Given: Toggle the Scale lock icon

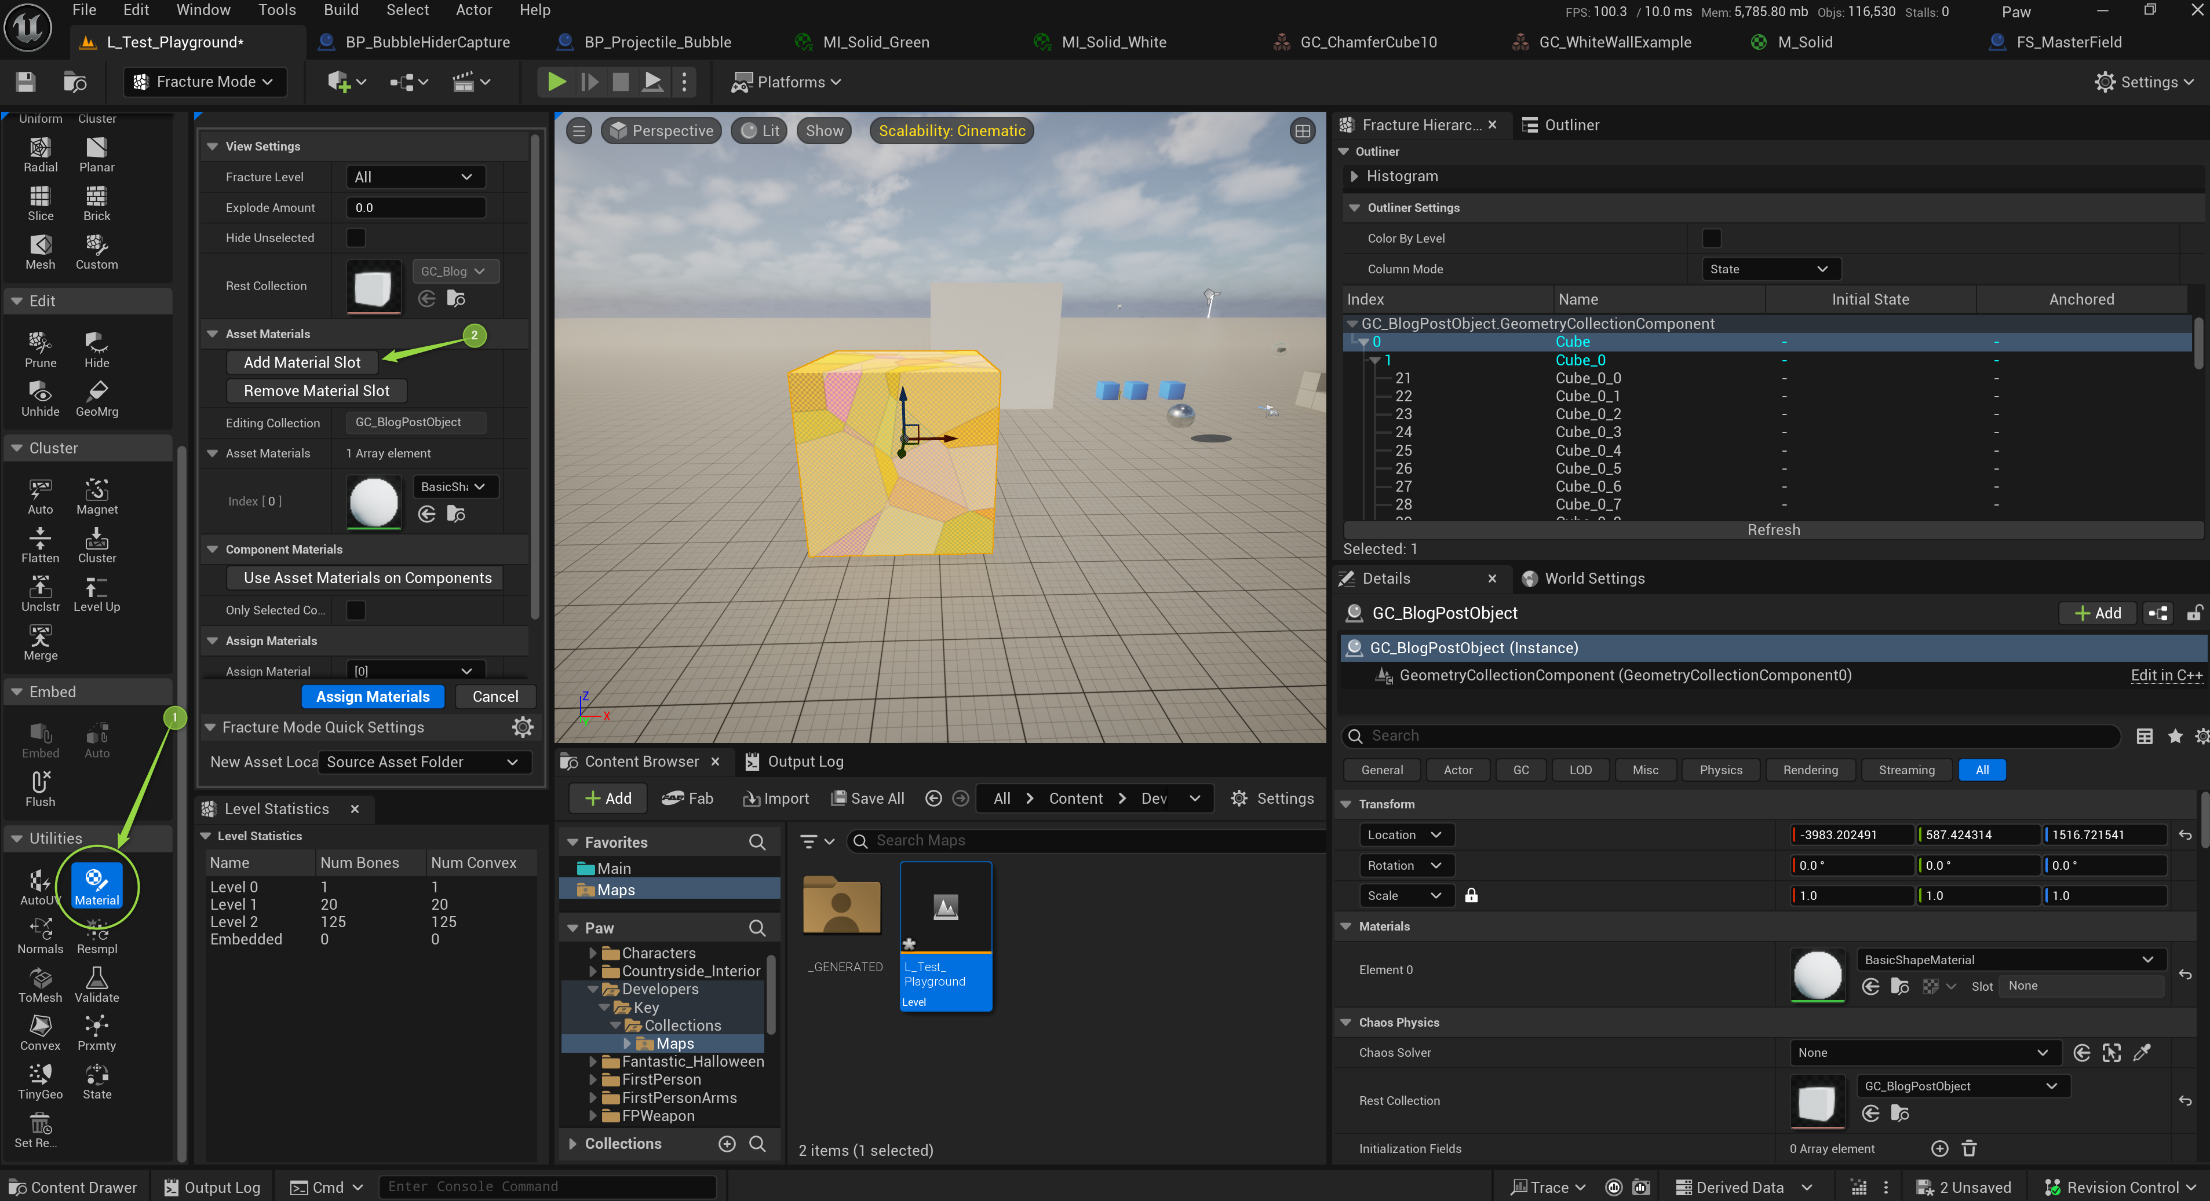Looking at the screenshot, I should [1471, 896].
